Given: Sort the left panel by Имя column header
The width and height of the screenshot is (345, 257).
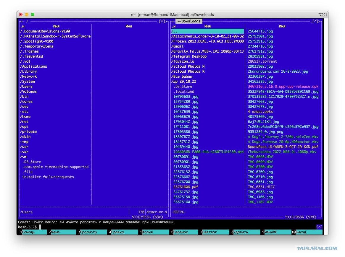Looking at the screenshot, I should click(x=56, y=26).
